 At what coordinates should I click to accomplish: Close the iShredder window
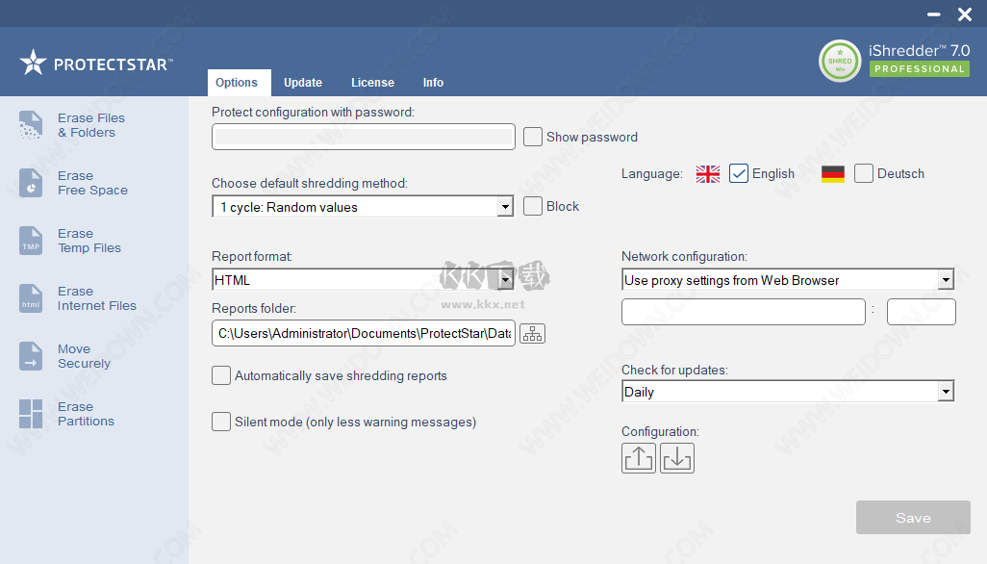[964, 14]
